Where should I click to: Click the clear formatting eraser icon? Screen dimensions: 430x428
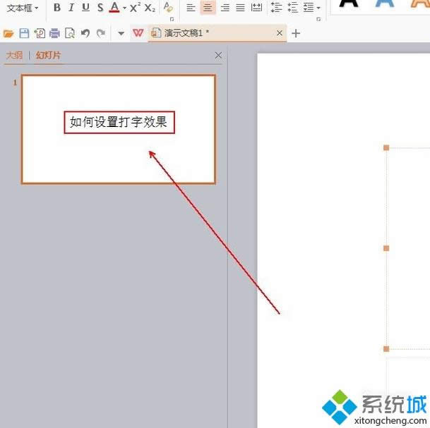coord(168,7)
